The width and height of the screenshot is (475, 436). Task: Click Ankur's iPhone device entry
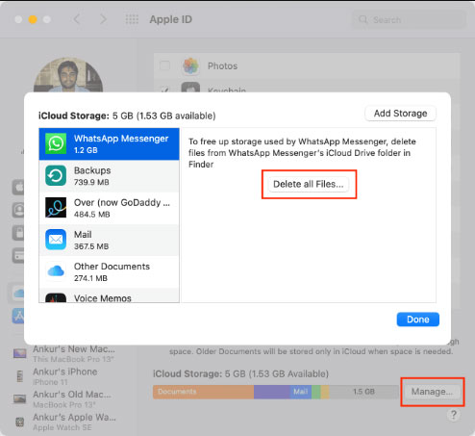65,376
